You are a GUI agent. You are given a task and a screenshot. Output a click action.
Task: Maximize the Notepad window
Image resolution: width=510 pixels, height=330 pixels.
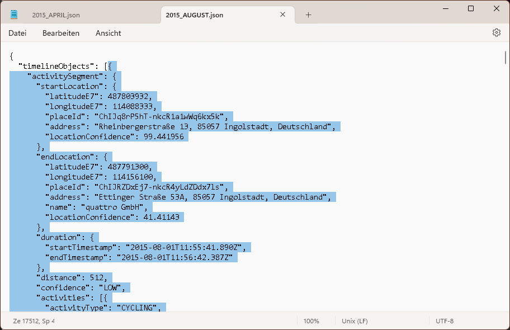click(471, 8)
